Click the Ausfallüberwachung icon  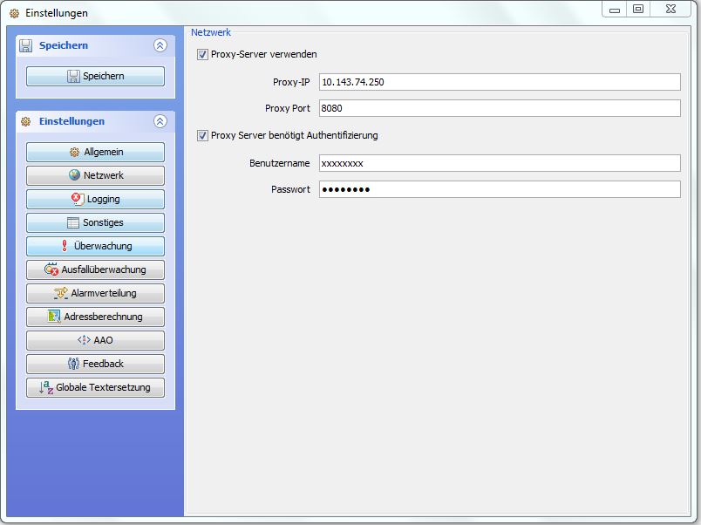click(x=51, y=269)
